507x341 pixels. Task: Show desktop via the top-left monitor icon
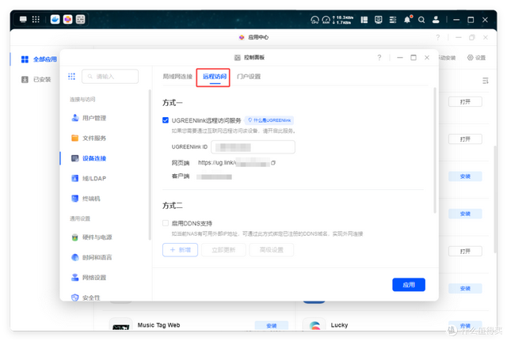click(x=23, y=19)
